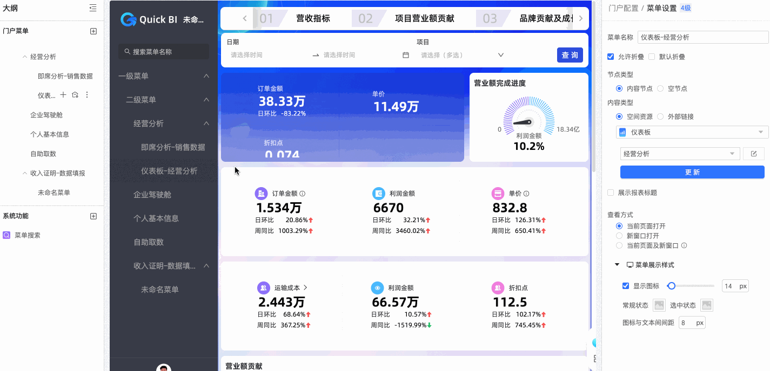Screen dimensions: 770x371
Task: Collapse 经营分析 in the outline tree
Action: 25,57
